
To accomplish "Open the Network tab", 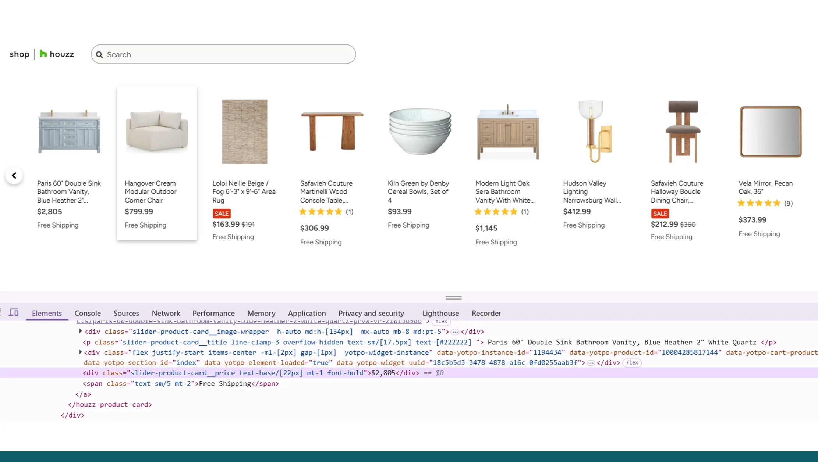I will (166, 313).
